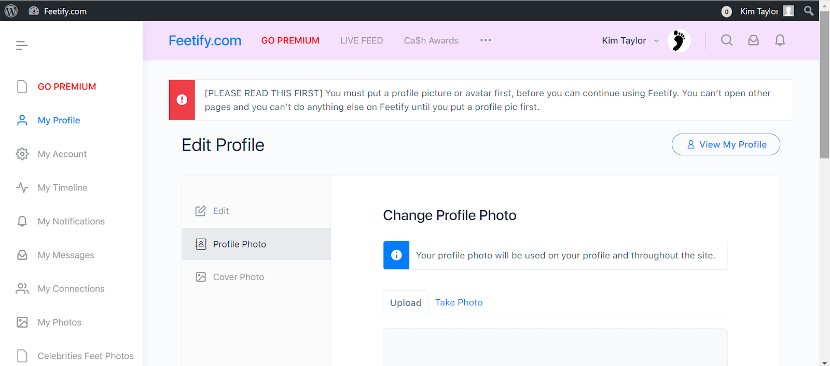Screen dimensions: 830x366
Task: Open admin bar search magnifier icon
Action: tap(808, 11)
